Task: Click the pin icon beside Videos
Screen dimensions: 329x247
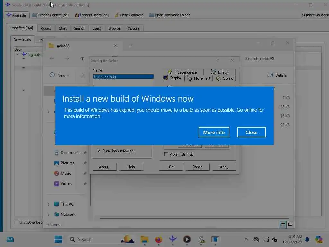Action: 85,184
